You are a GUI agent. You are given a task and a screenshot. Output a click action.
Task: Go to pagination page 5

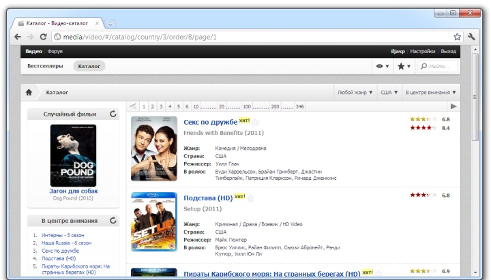[x=178, y=106]
